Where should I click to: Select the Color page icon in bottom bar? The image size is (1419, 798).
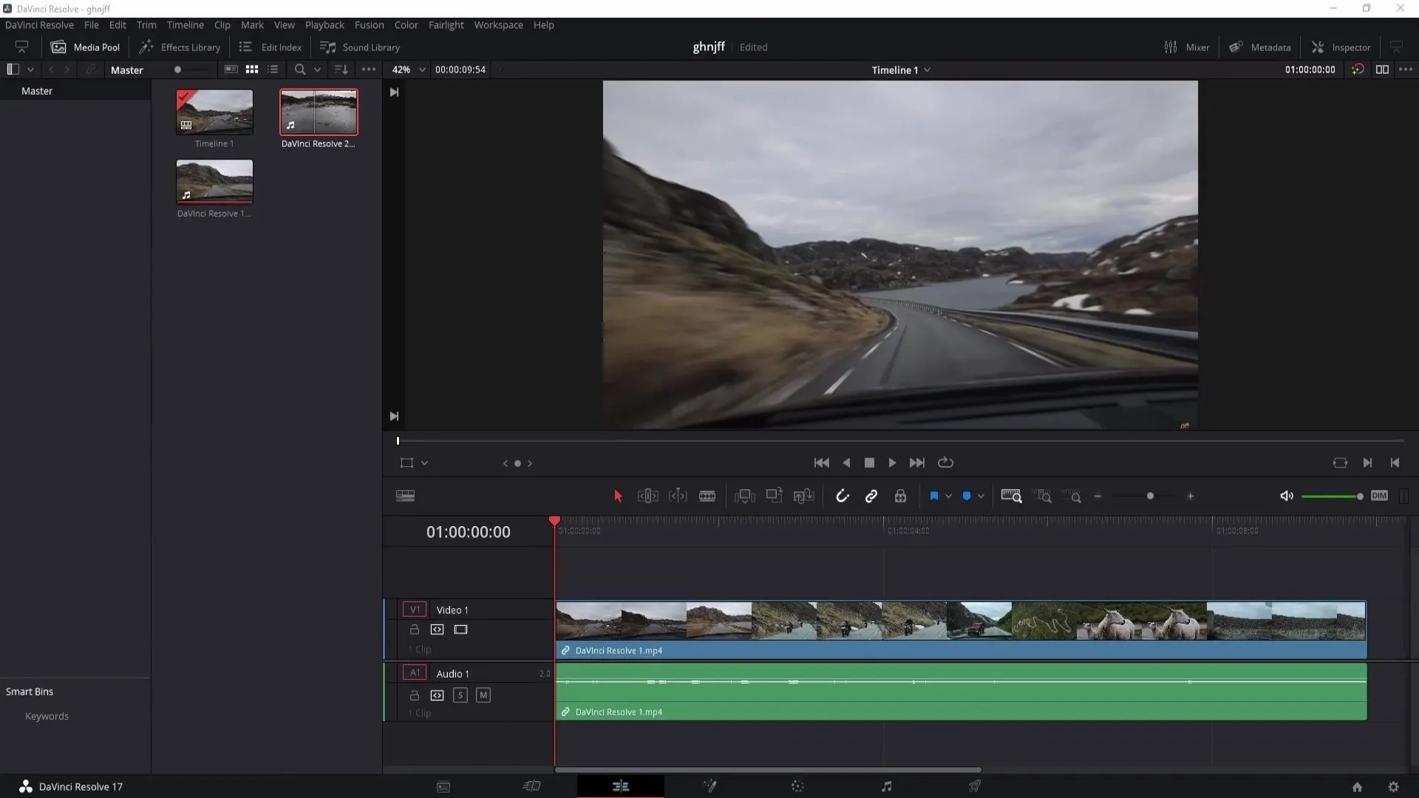(x=797, y=786)
